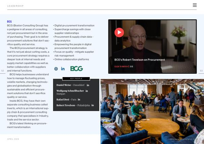Click the name Rafael Desi
The height and width of the screenshot is (144, 204).
click(63, 100)
